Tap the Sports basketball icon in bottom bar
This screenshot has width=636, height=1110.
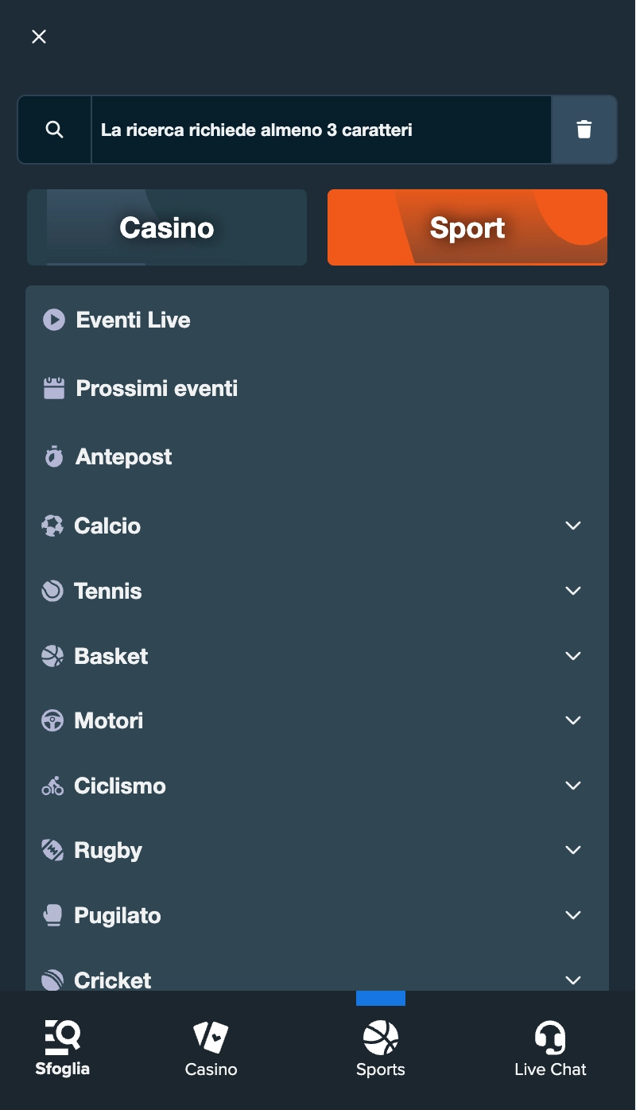coord(380,1038)
